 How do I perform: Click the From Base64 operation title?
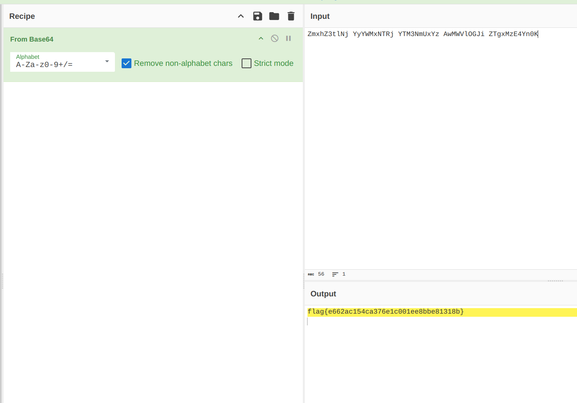32,39
